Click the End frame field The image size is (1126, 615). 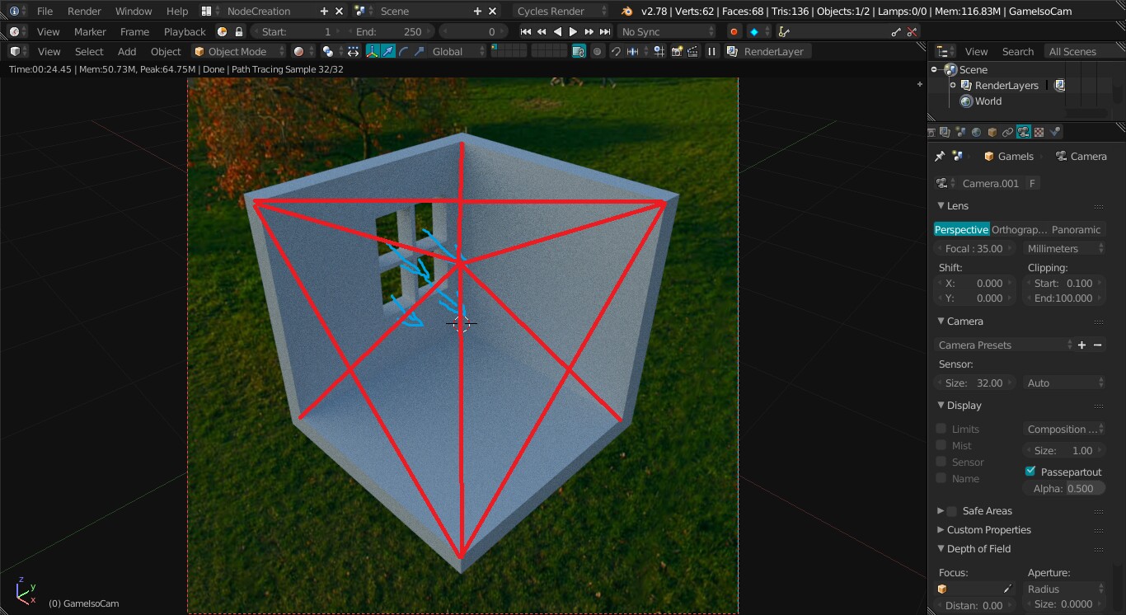tap(389, 31)
